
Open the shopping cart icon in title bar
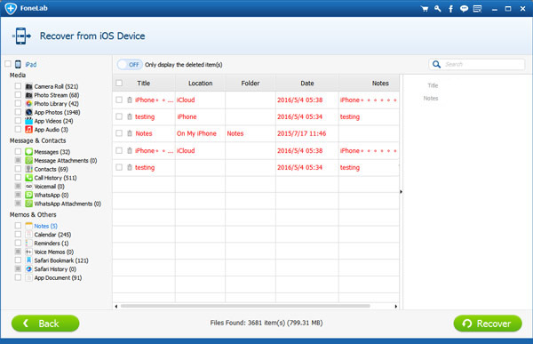pos(425,9)
